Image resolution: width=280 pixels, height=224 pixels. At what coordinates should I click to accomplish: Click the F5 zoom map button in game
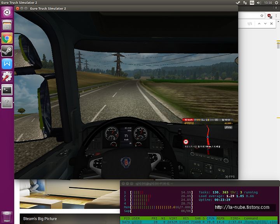[228, 128]
